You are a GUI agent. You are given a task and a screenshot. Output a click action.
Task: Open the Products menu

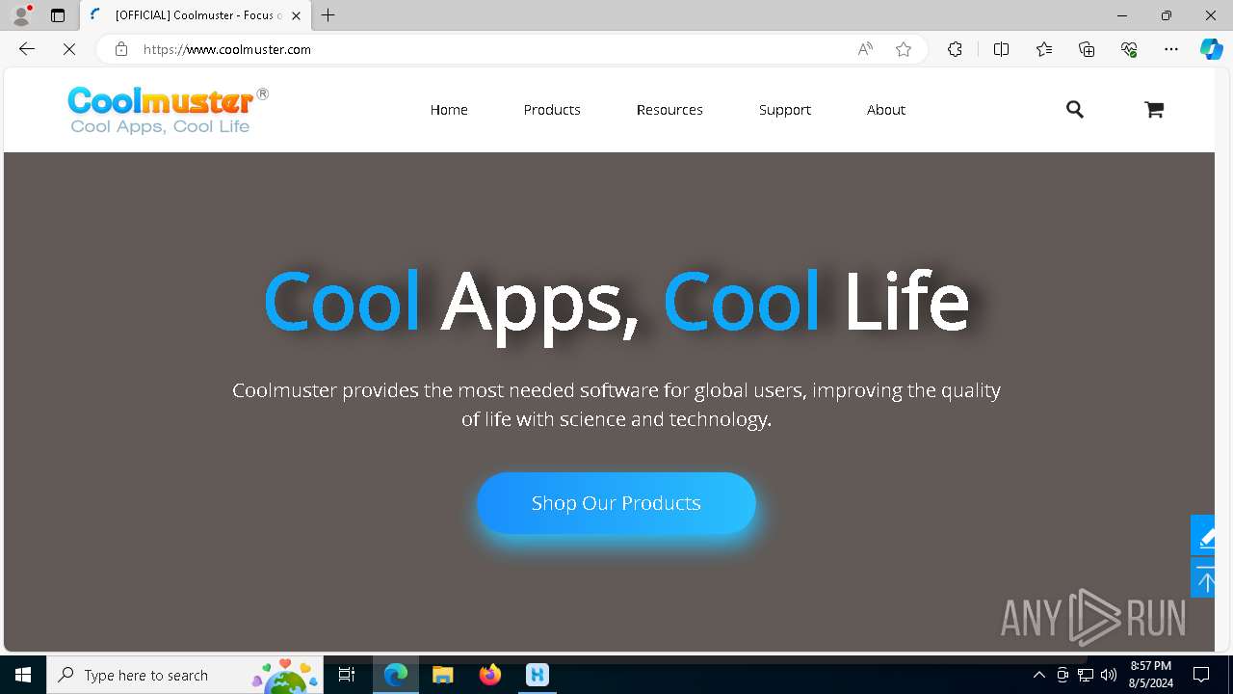[552, 110]
